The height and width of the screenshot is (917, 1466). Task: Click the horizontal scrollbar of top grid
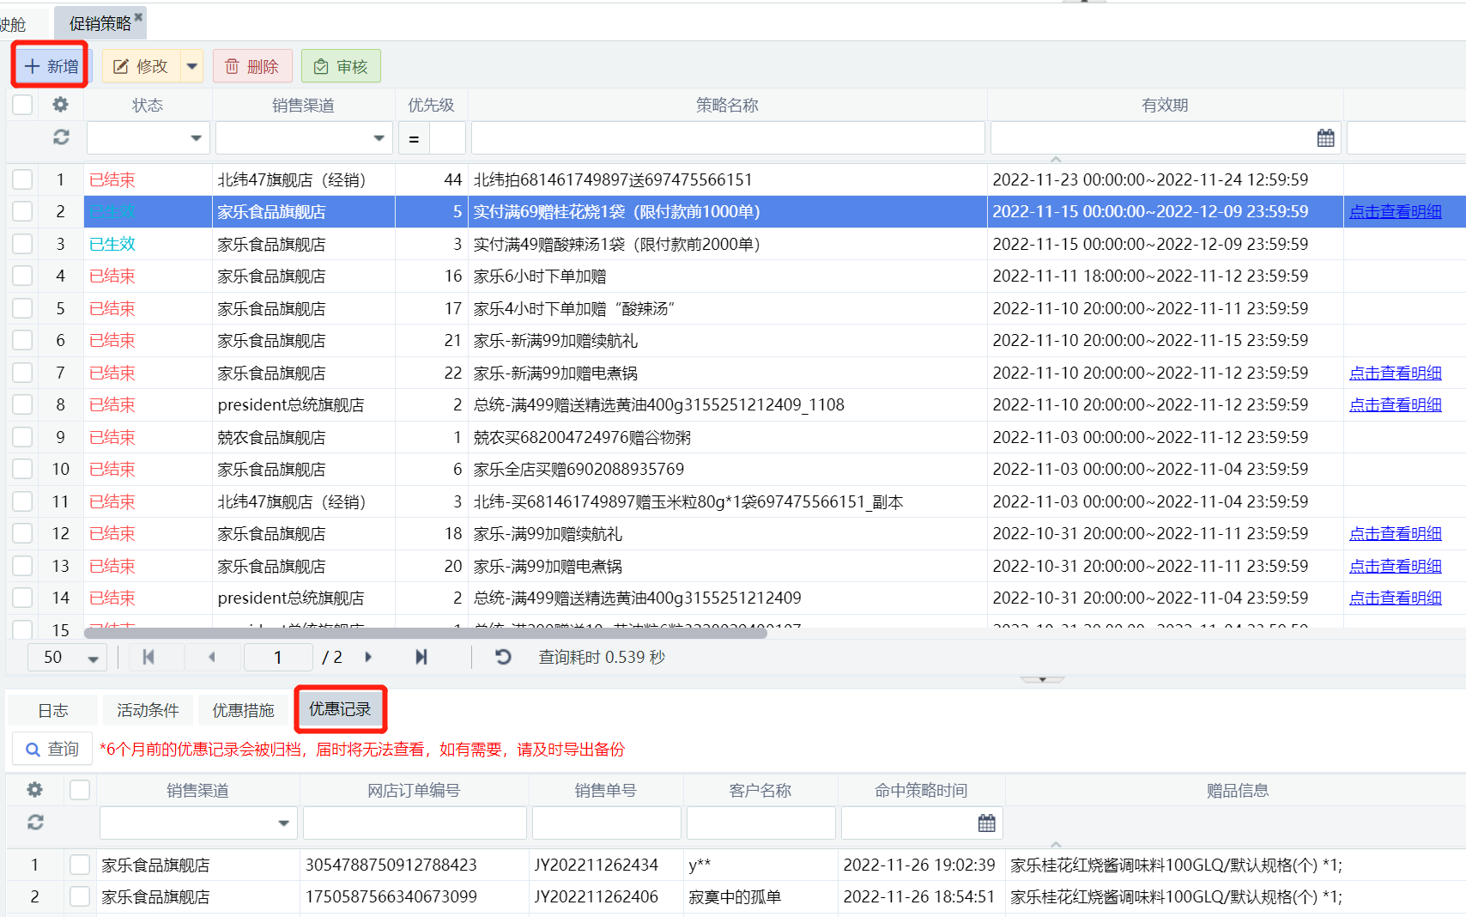click(x=425, y=634)
